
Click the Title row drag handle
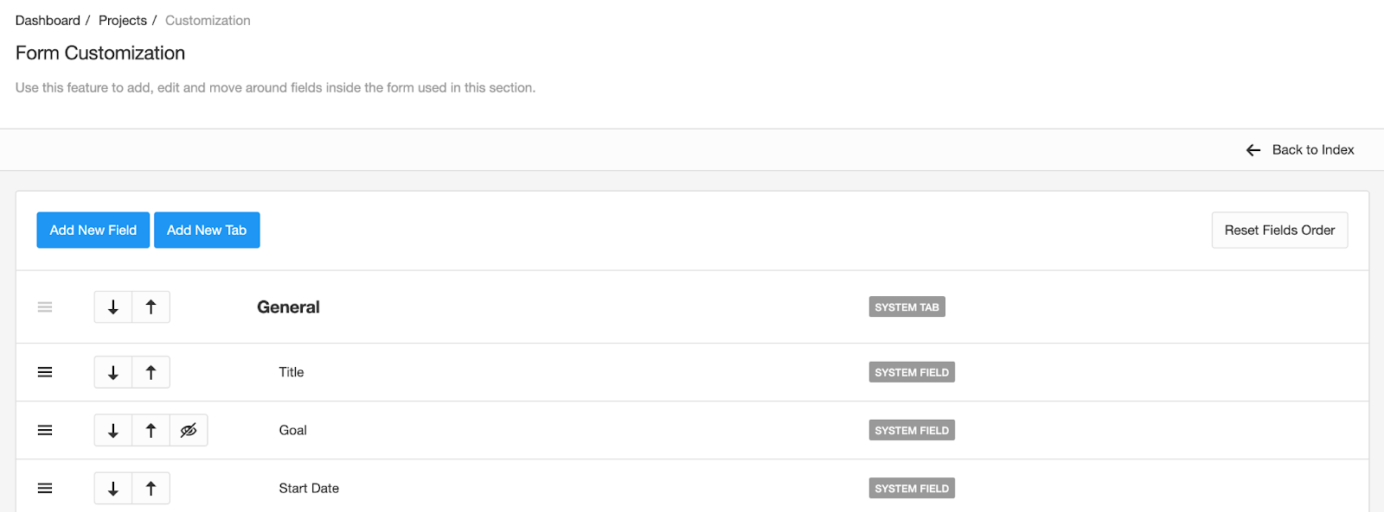45,373
